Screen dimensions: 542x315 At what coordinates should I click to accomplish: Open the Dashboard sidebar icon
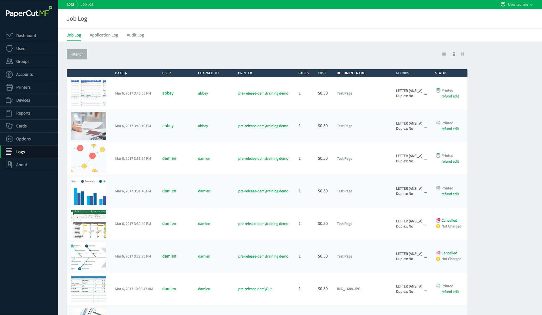pyautogui.click(x=9, y=35)
